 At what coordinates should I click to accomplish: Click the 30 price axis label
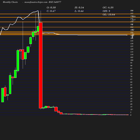131,99
